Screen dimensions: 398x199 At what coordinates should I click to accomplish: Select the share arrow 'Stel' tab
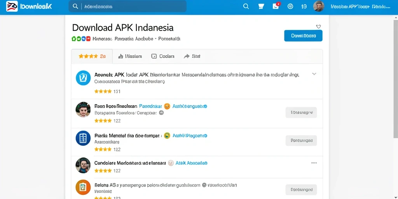[192, 56]
